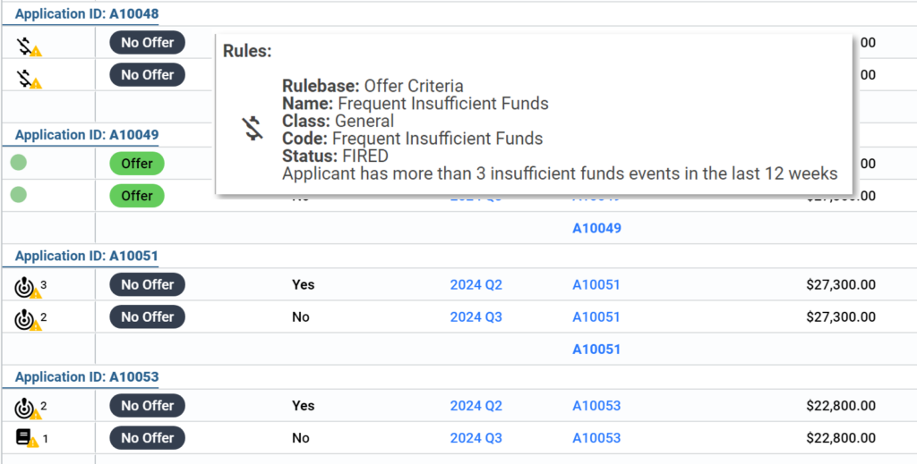Click green status circle in first A10049 row
This screenshot has width=917, height=464.
pos(18,164)
